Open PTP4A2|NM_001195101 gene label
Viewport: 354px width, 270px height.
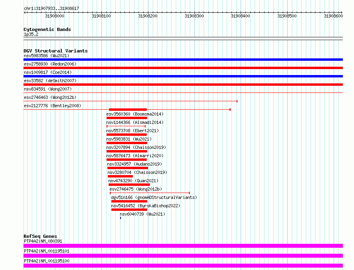tap(47, 251)
